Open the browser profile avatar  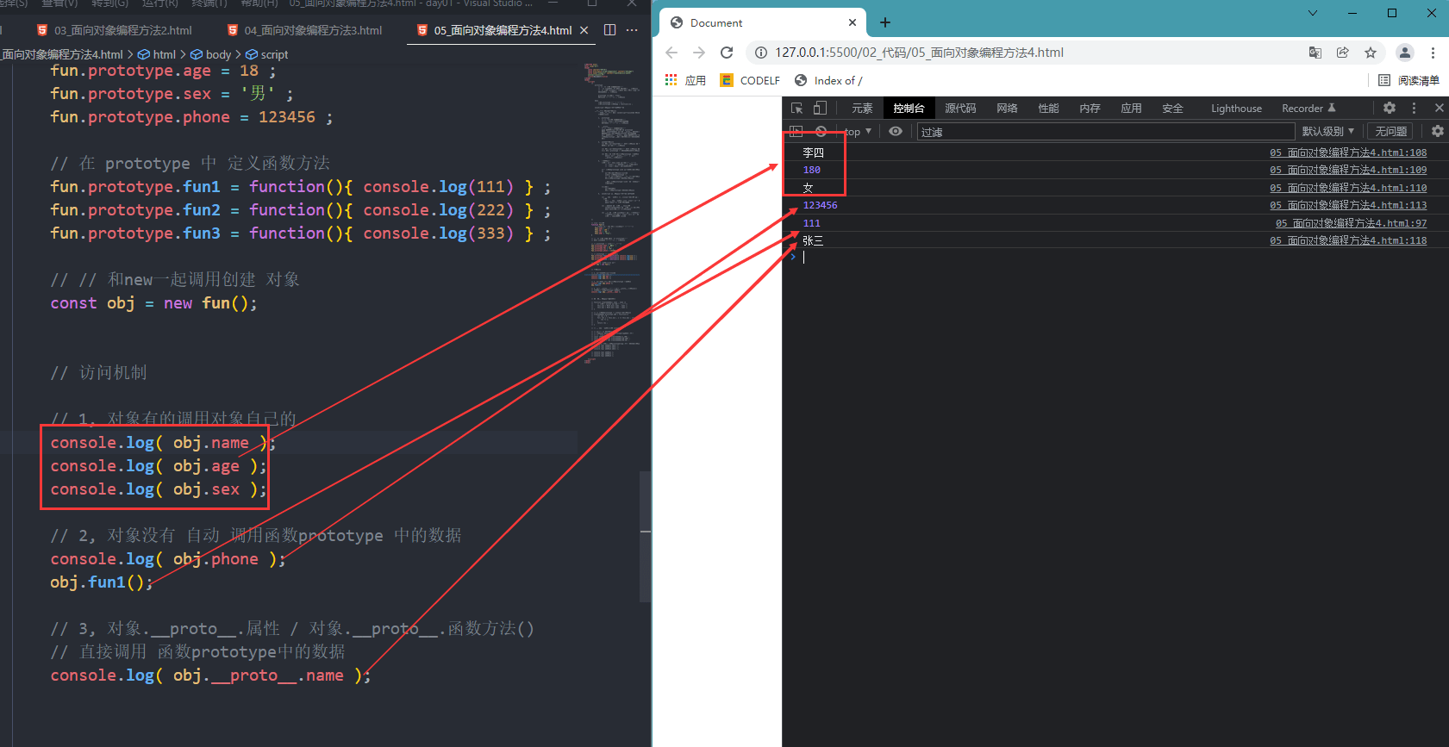[1405, 53]
